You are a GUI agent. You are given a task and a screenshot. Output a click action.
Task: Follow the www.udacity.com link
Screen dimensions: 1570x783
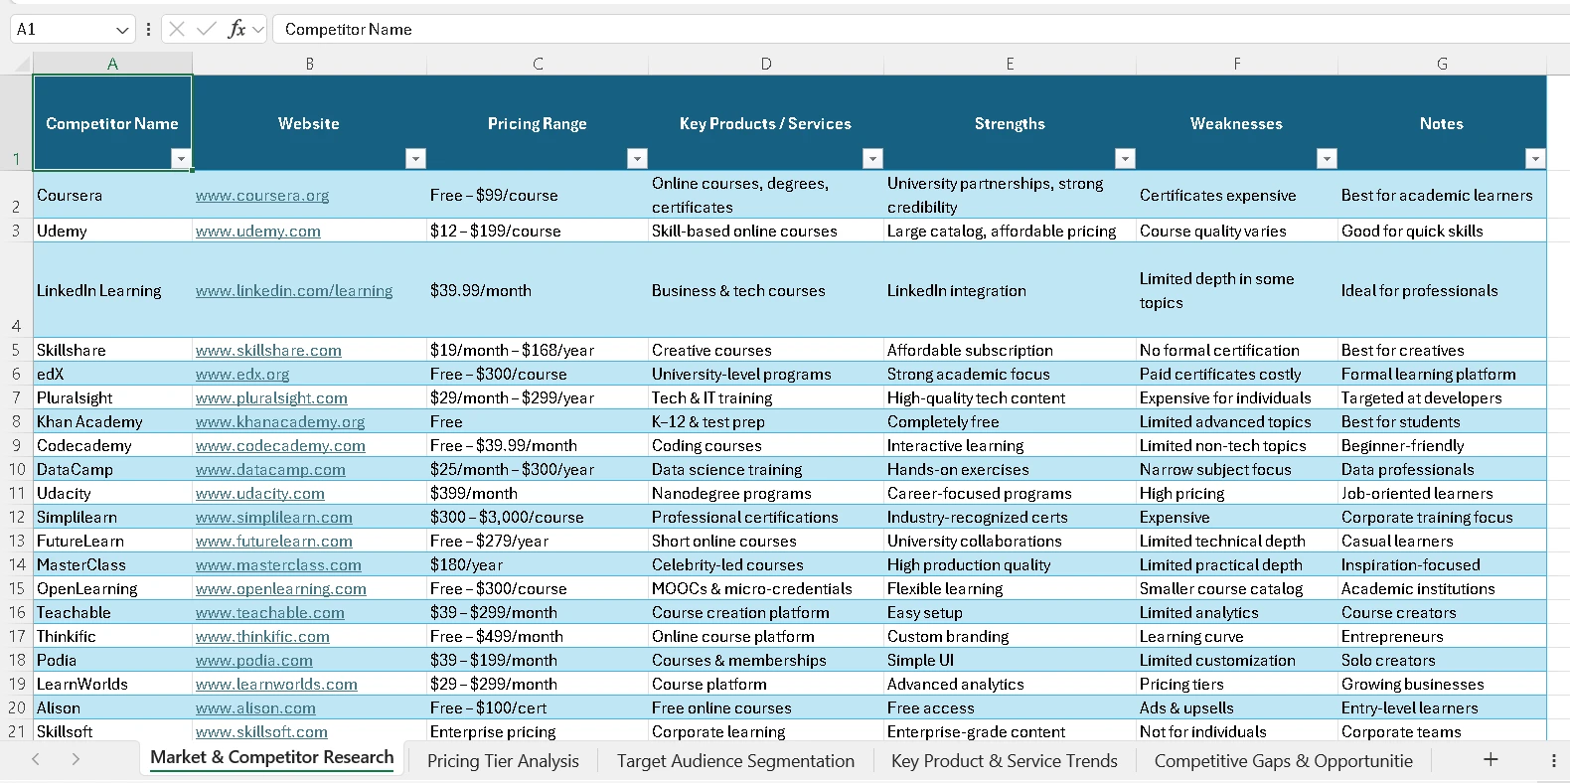point(260,494)
